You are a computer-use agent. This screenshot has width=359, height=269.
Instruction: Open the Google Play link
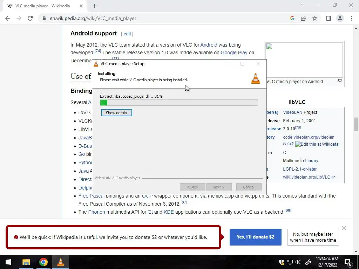point(234,53)
